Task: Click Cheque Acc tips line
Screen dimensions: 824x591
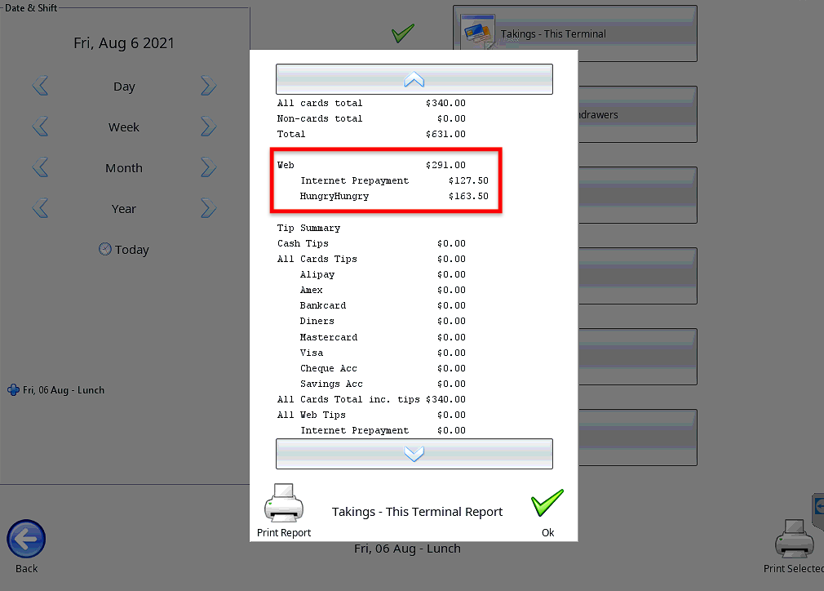Action: click(383, 368)
